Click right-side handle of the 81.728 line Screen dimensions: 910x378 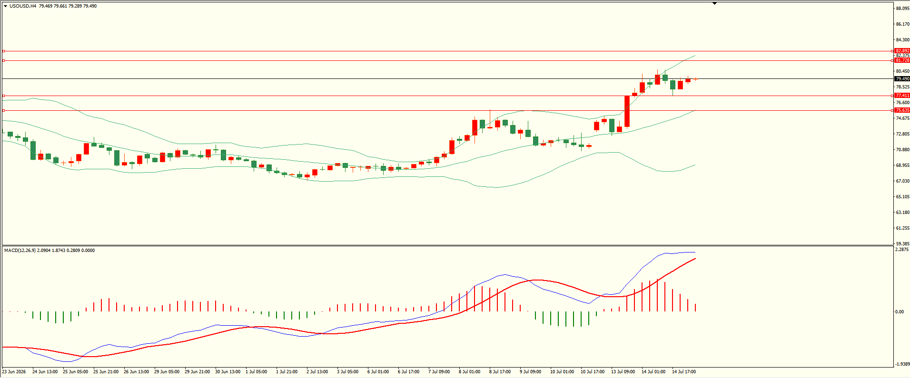(x=892, y=60)
